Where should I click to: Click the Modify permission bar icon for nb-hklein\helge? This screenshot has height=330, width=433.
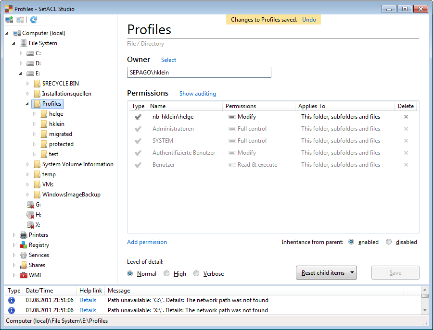click(232, 117)
